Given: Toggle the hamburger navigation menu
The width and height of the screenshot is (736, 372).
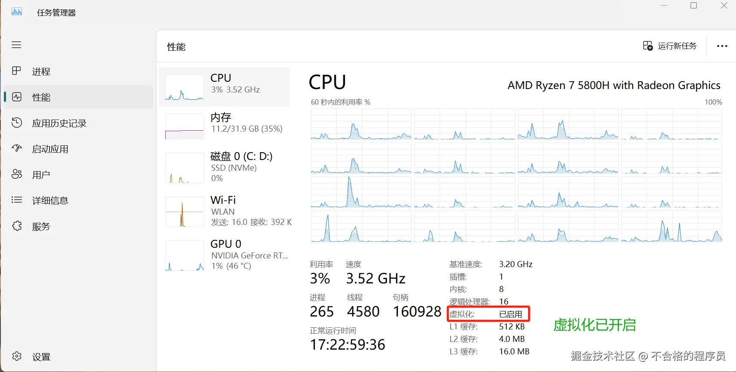Looking at the screenshot, I should coord(16,45).
